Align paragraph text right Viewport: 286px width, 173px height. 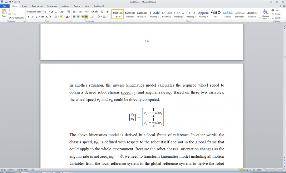pos(82,16)
